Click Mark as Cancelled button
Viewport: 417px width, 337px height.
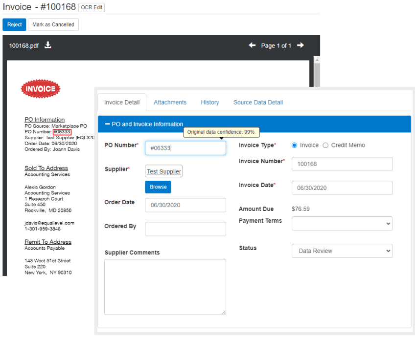[53, 24]
